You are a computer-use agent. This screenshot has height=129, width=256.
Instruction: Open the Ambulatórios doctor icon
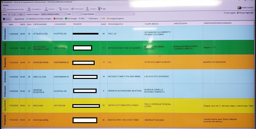[x=29, y=9]
